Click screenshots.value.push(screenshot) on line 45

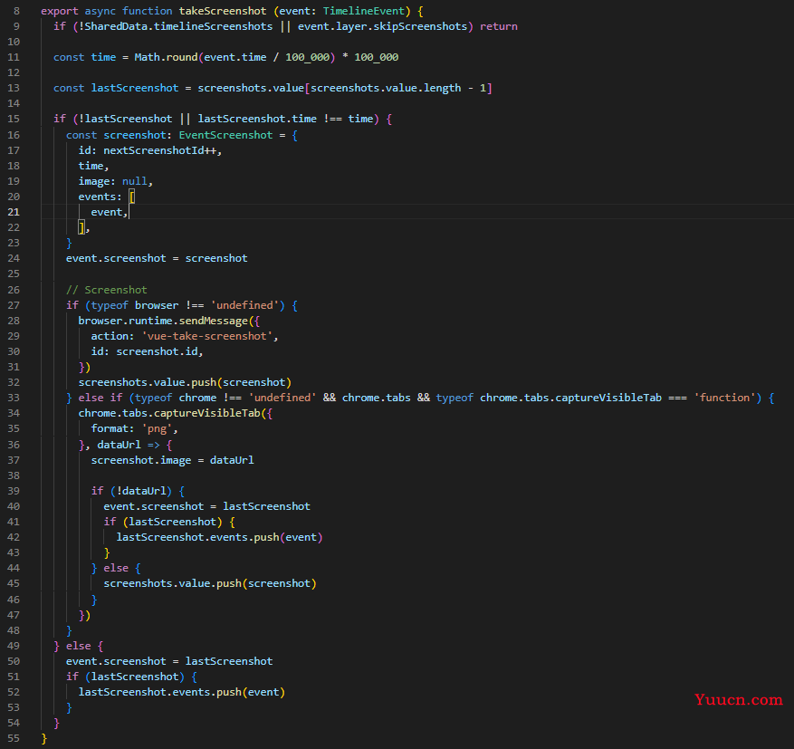pyautogui.click(x=210, y=583)
